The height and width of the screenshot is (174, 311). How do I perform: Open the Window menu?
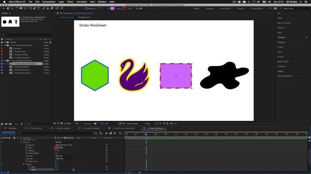click(x=102, y=2)
